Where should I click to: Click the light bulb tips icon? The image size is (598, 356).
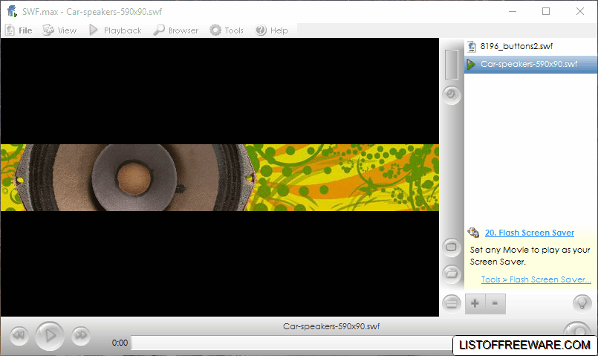582,303
